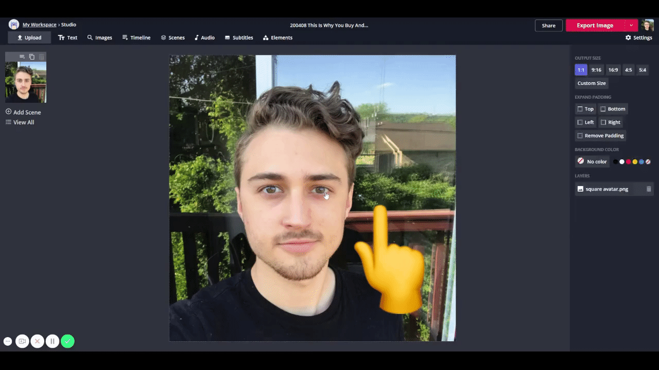The width and height of the screenshot is (659, 370).
Task: Open the Subtitles tab
Action: pos(239,38)
